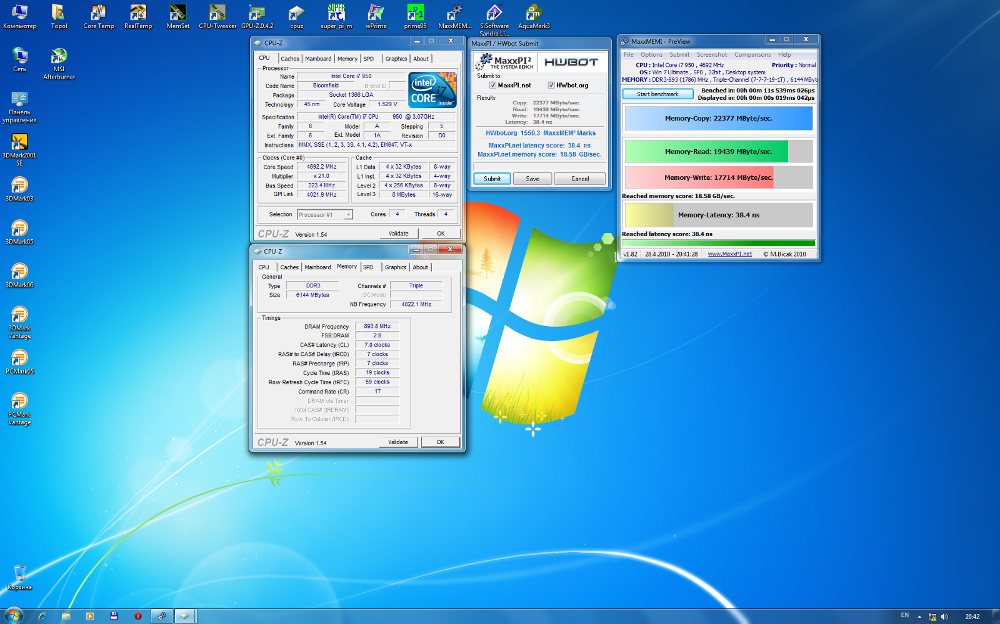The height and width of the screenshot is (624, 1000).
Task: Launch wPrime from the desktop
Action: (376, 17)
